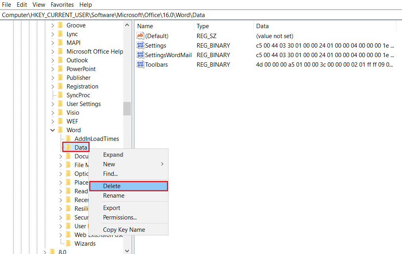Click the Microsoft Office Help folder icon

61,51
